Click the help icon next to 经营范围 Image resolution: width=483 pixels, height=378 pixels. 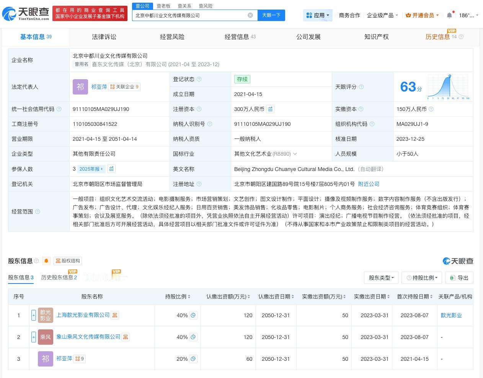click(x=38, y=212)
